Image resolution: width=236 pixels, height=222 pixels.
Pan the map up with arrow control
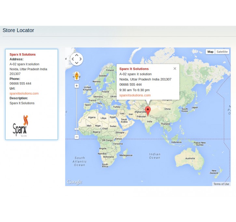76,55
